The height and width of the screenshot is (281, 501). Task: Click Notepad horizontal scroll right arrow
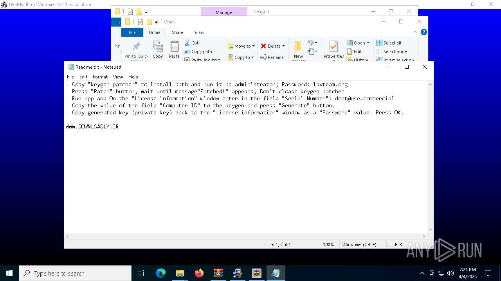[x=424, y=236]
